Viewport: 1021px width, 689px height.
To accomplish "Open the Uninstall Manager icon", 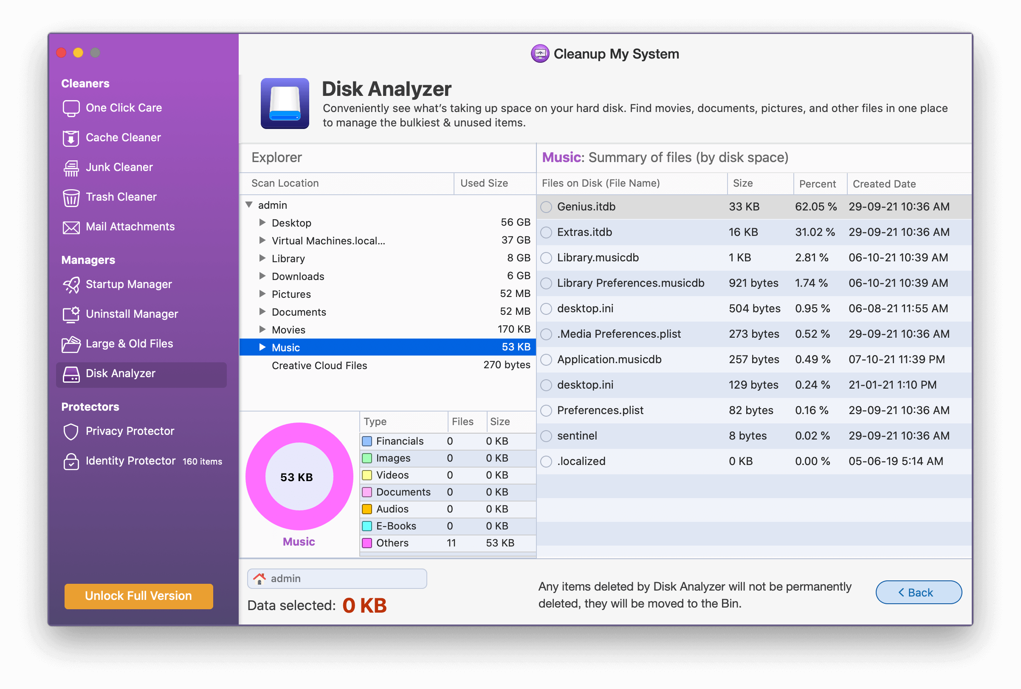I will (x=71, y=315).
